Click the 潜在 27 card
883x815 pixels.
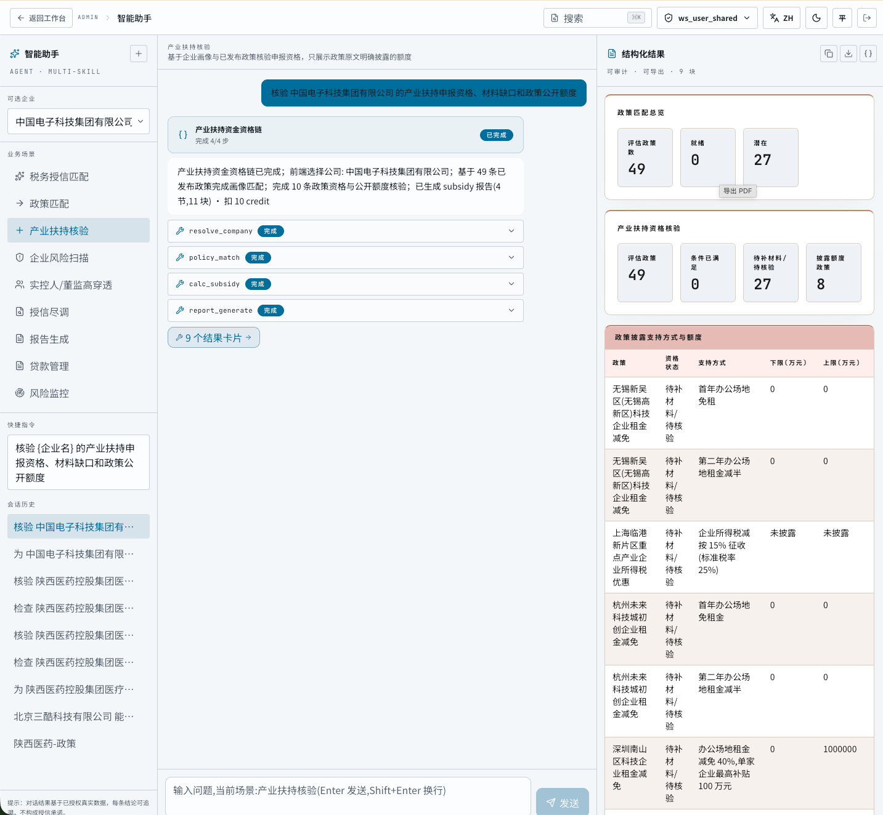click(771, 158)
